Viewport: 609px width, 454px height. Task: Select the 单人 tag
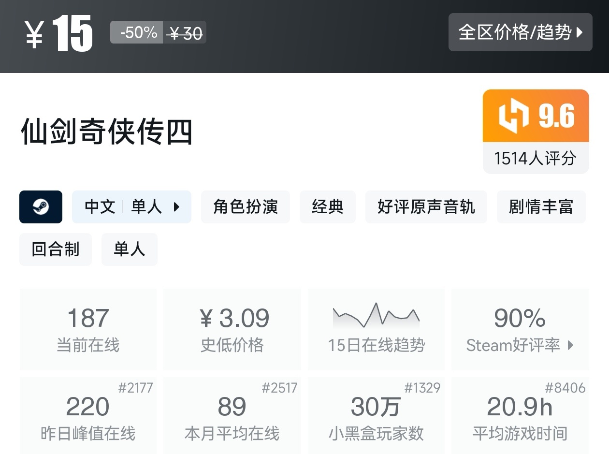point(129,249)
